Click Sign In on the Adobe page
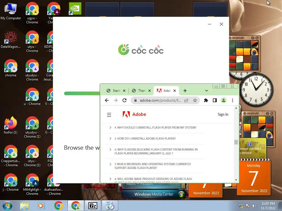This screenshot has height=211, width=282. [x=223, y=115]
